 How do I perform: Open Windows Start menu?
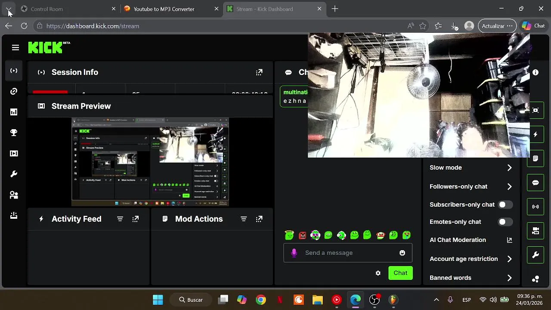point(158,300)
